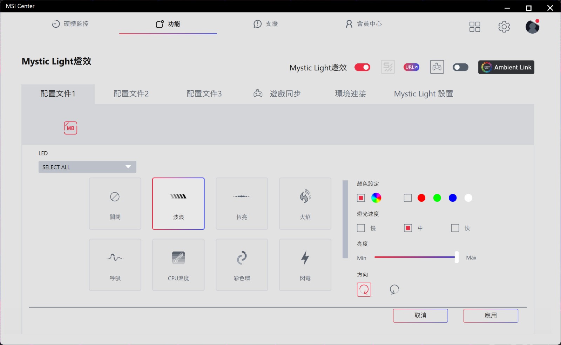The height and width of the screenshot is (345, 561).
Task: Pick the blue color swatch
Action: (x=453, y=198)
